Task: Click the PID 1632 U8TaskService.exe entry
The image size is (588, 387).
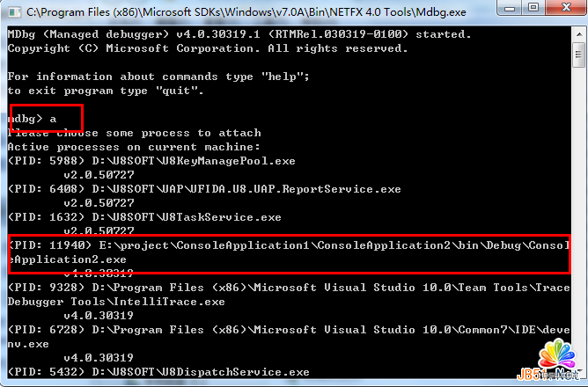Action: point(144,217)
